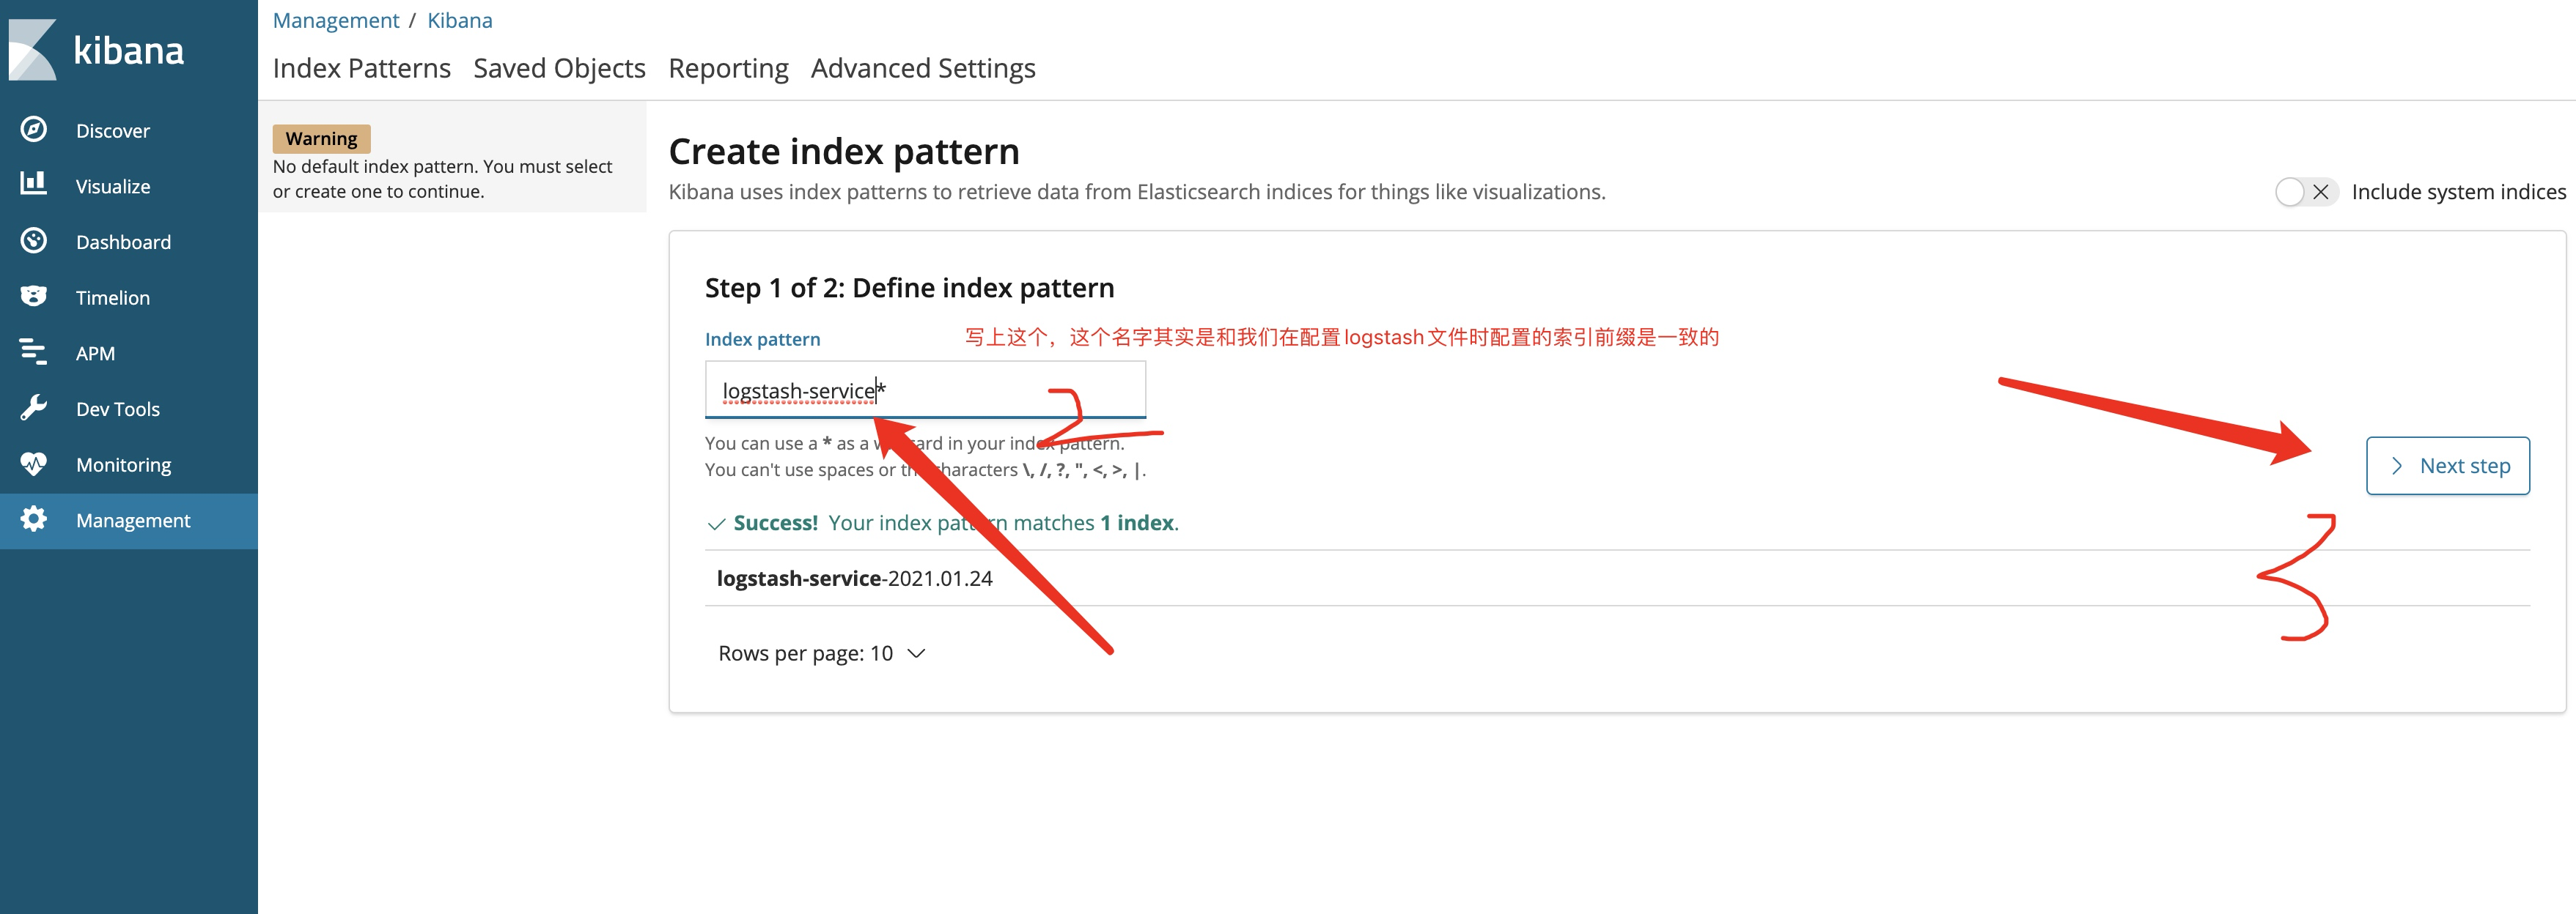Click the Warning badge
Image resolution: width=2576 pixels, height=914 pixels.
[x=321, y=138]
